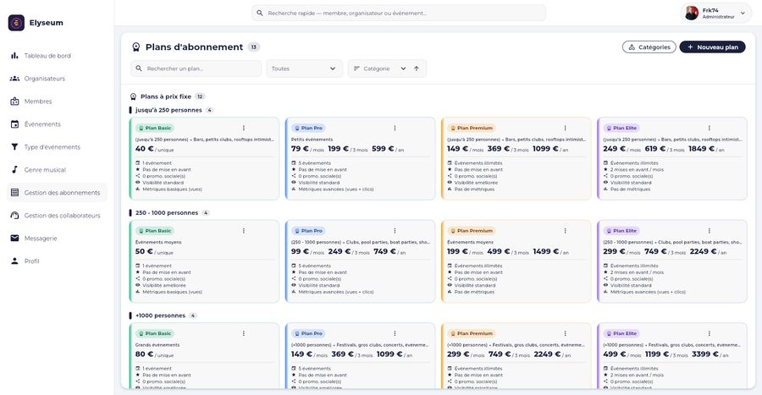Open options menu for Plan Pro 79 €
Image resolution: width=762 pixels, height=395 pixels.
coord(395,128)
